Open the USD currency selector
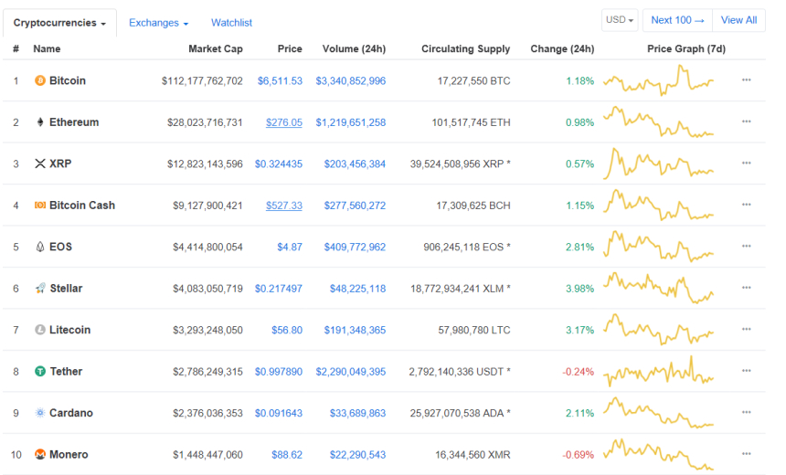Screen dimensions: 786x475 click(x=620, y=20)
